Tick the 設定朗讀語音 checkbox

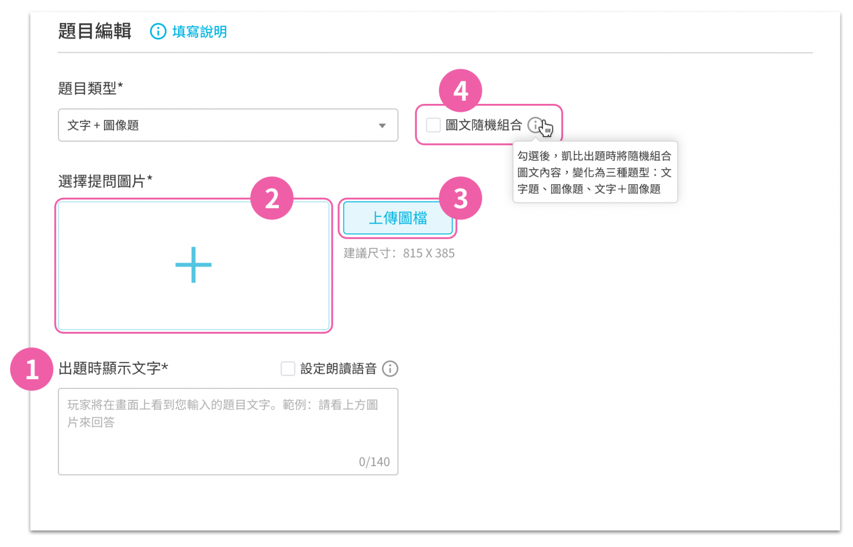click(x=288, y=369)
